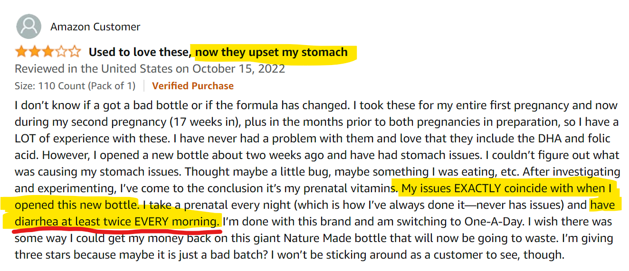Click the fourth empty rating star
This screenshot has height=271, width=629.
(x=61, y=52)
